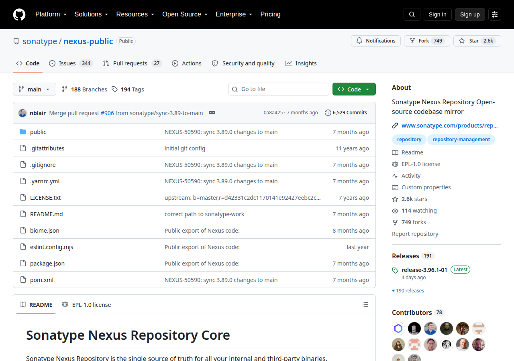Open the search magnifier button
This screenshot has width=514, height=361.
(x=412, y=14)
